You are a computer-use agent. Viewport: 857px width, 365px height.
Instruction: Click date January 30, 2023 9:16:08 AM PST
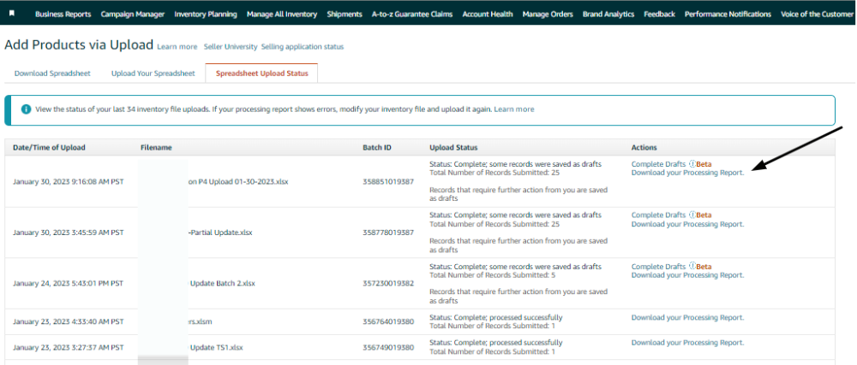pos(69,182)
